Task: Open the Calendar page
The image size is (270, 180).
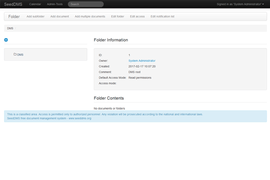Action: tap(35, 4)
